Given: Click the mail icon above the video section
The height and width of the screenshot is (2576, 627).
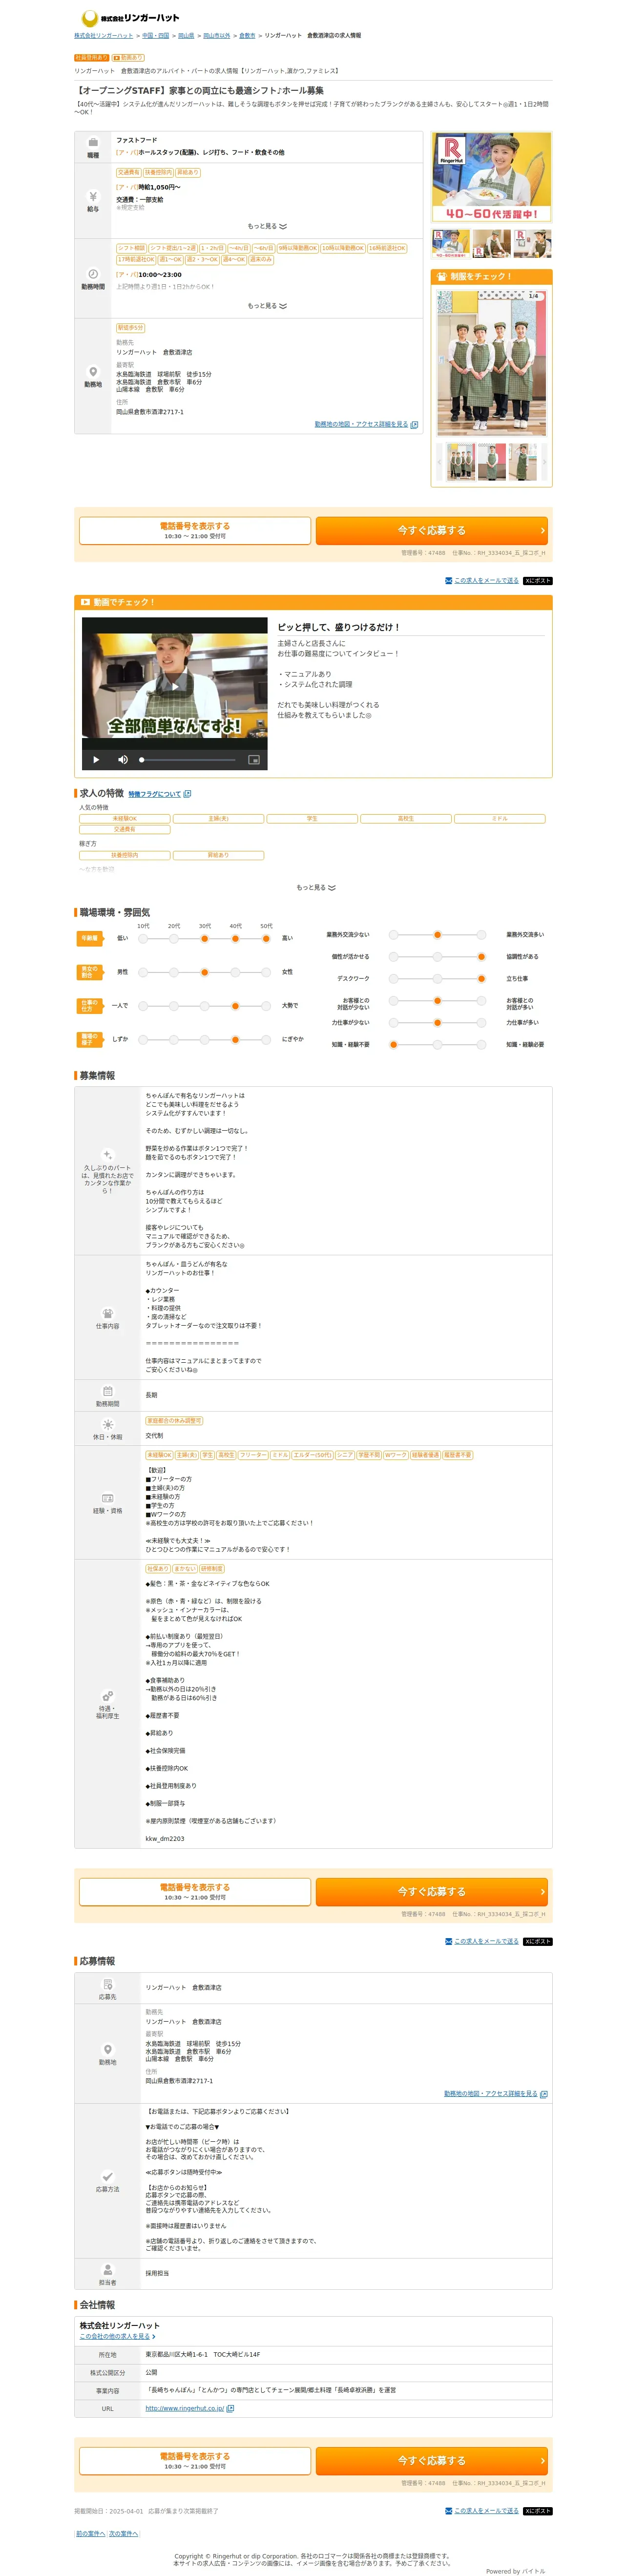Looking at the screenshot, I should (448, 581).
